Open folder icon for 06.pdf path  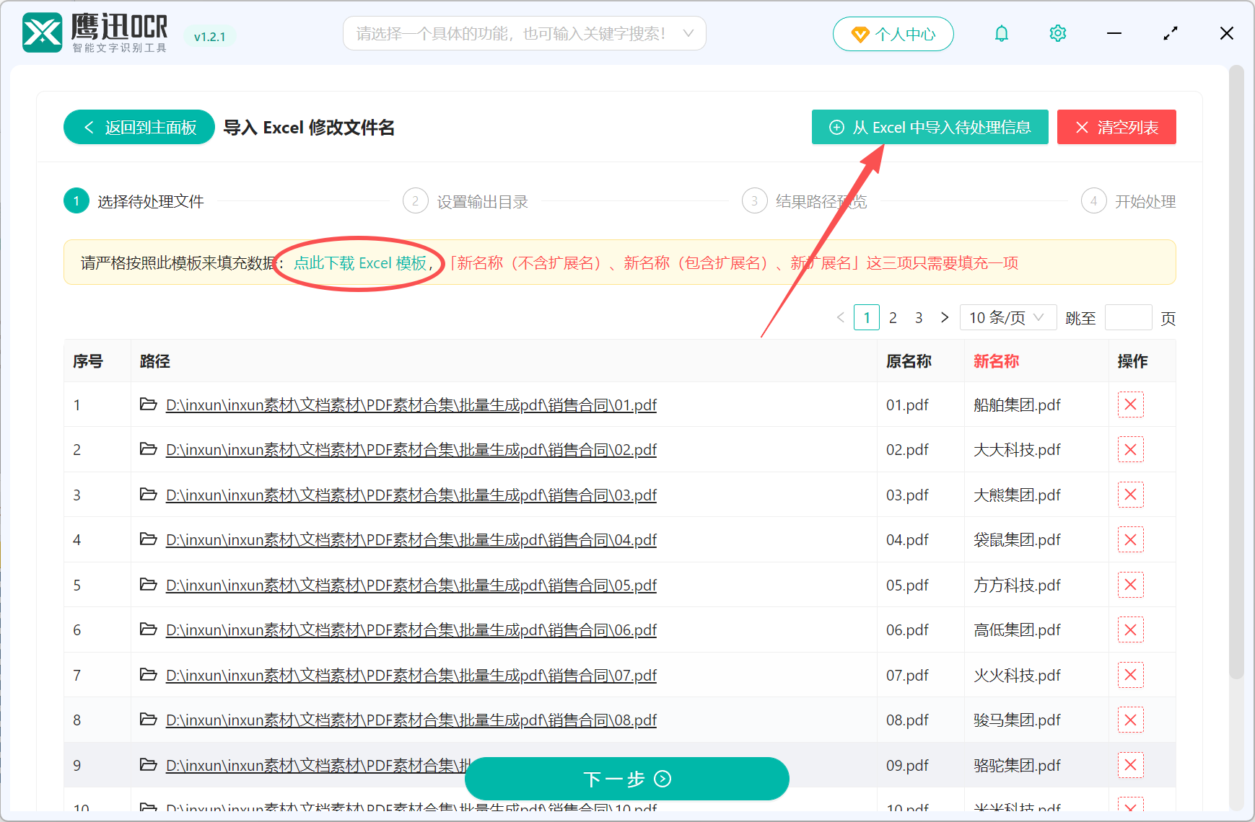coord(149,629)
